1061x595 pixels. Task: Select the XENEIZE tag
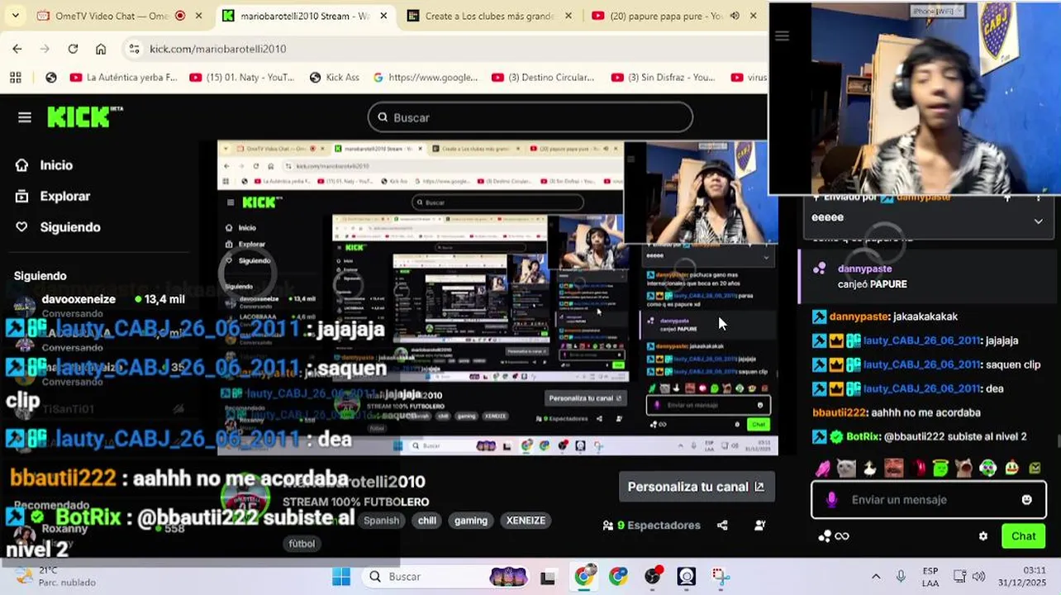(526, 521)
